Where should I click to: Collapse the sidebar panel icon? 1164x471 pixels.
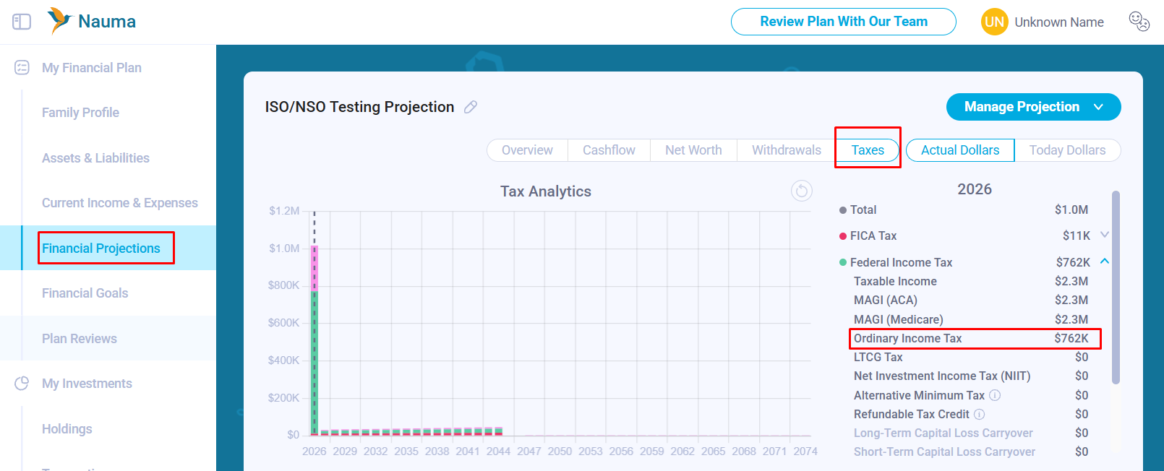click(22, 22)
